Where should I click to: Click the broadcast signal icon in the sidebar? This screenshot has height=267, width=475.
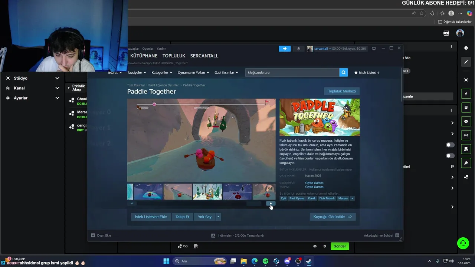466,135
